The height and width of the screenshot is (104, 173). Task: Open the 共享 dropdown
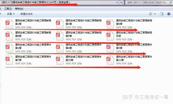[x=11, y=14]
